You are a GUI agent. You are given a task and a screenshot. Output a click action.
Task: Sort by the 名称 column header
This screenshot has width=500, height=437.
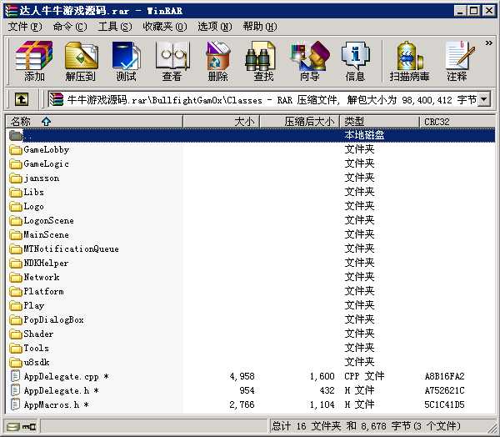[94, 122]
